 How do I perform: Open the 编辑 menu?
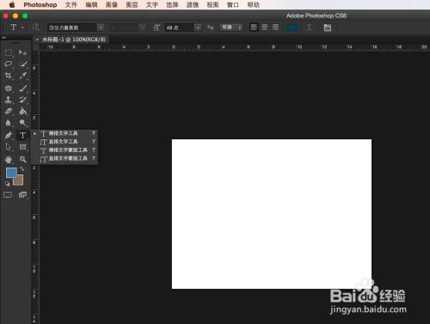(91, 5)
